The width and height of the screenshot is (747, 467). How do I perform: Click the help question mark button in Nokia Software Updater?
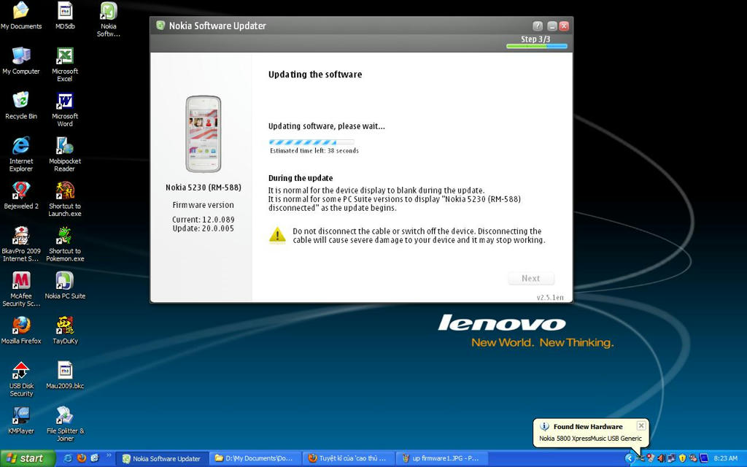click(x=538, y=26)
